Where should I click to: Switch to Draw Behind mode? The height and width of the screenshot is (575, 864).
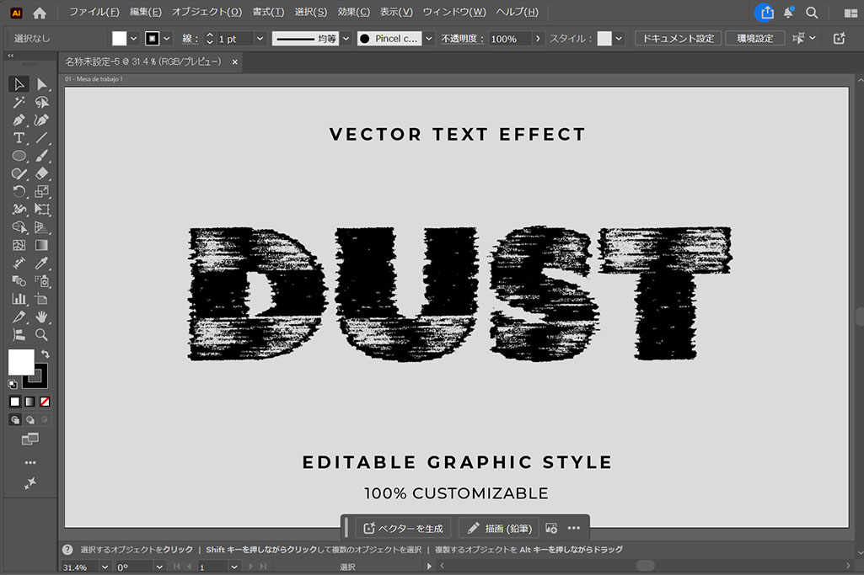30,419
